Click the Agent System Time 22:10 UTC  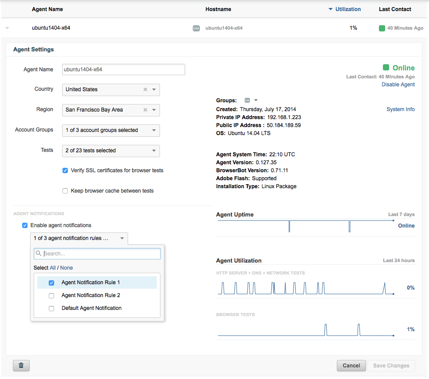(x=256, y=155)
